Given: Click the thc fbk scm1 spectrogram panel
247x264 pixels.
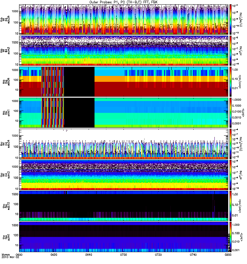Looking at the screenshot, I should (124, 237).
